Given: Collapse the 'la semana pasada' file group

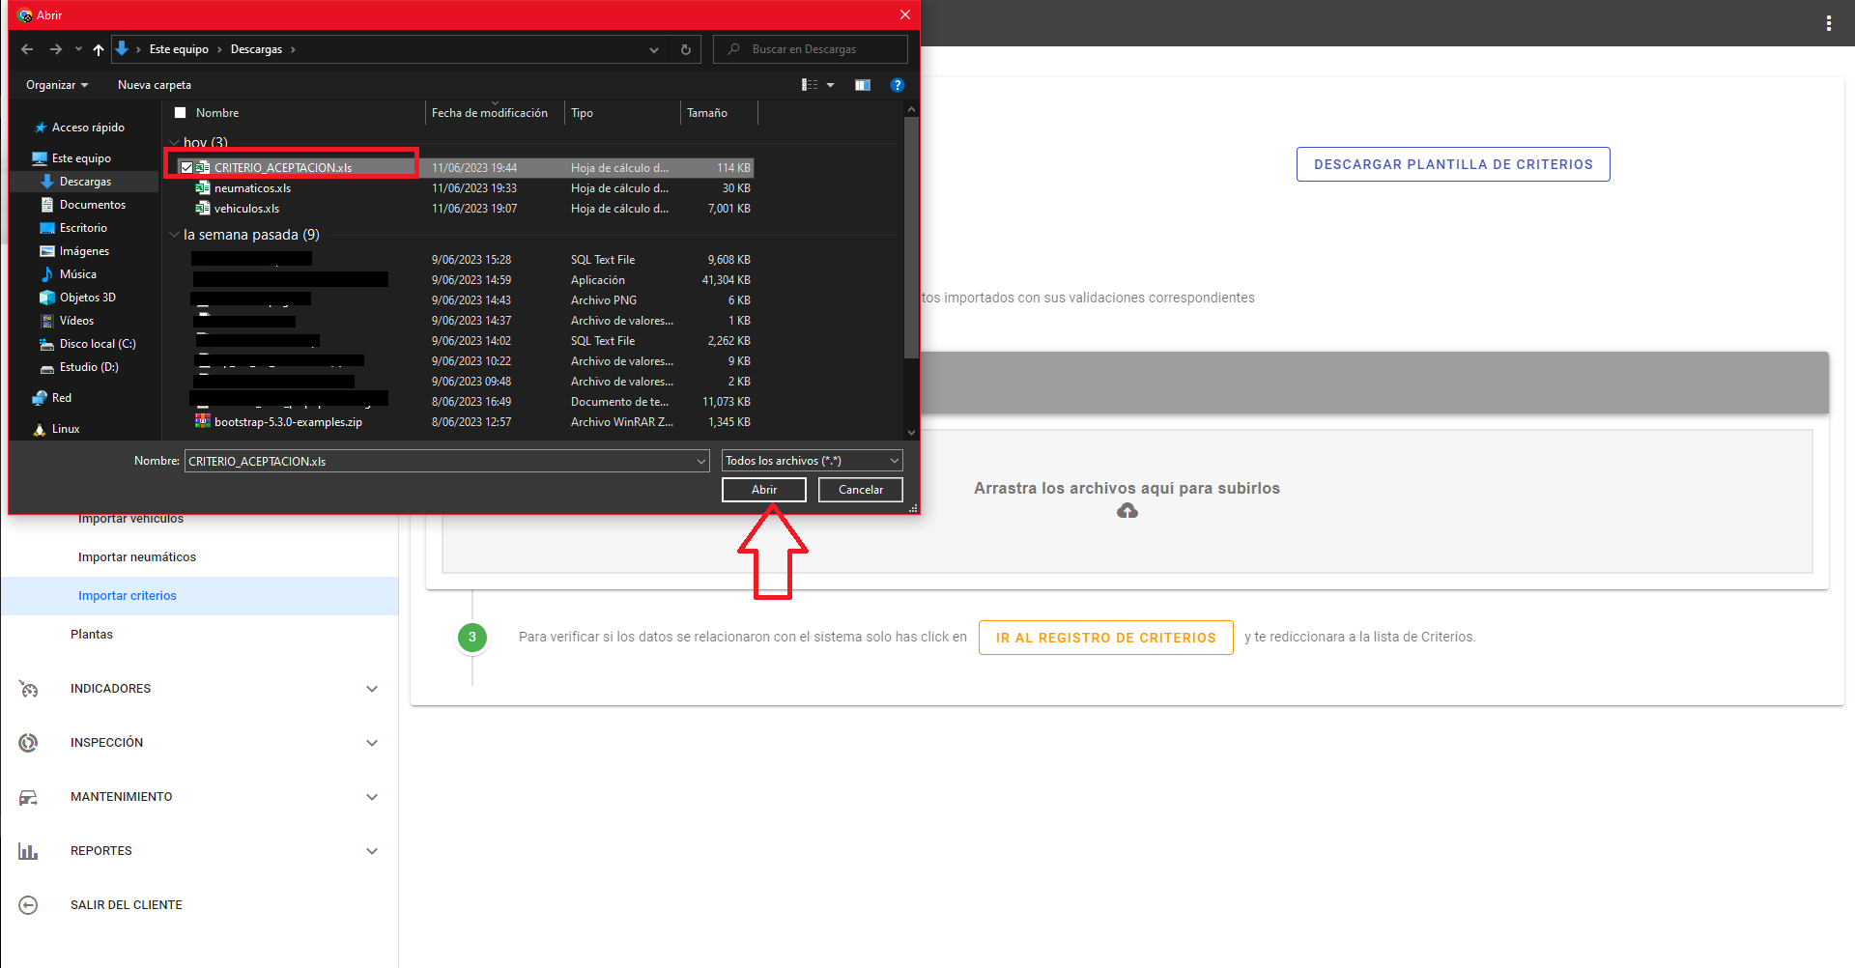Looking at the screenshot, I should (x=174, y=235).
